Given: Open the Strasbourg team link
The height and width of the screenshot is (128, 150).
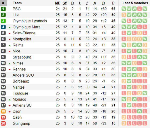Looking at the screenshot, I should click(22, 57).
